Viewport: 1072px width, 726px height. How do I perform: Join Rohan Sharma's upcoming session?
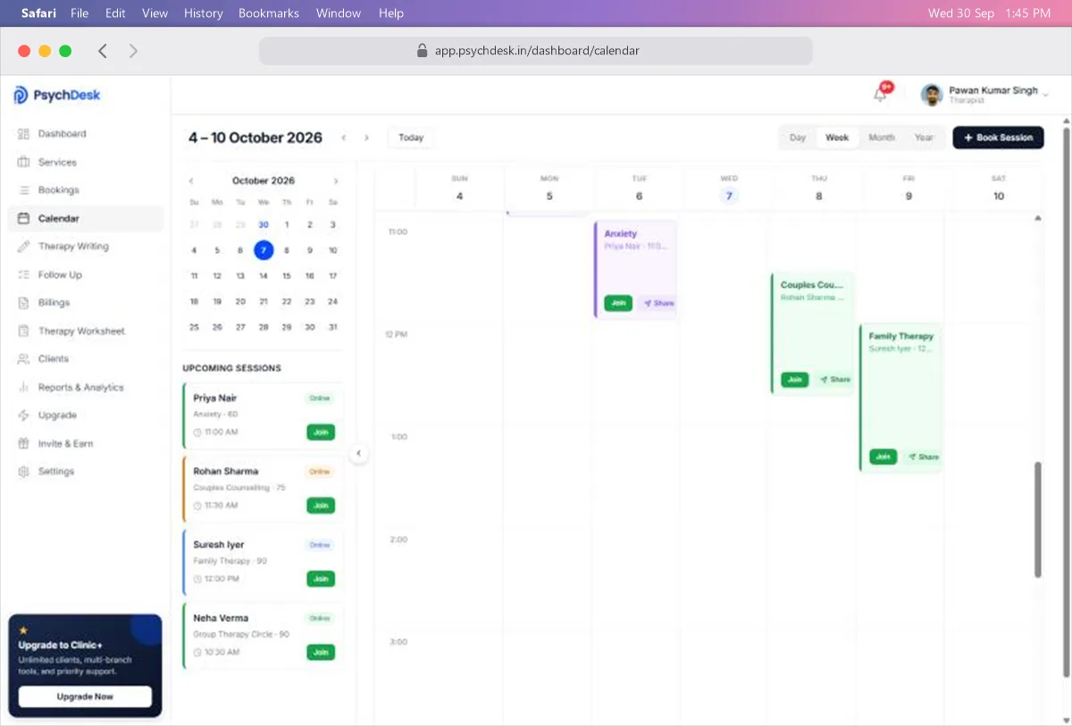321,505
